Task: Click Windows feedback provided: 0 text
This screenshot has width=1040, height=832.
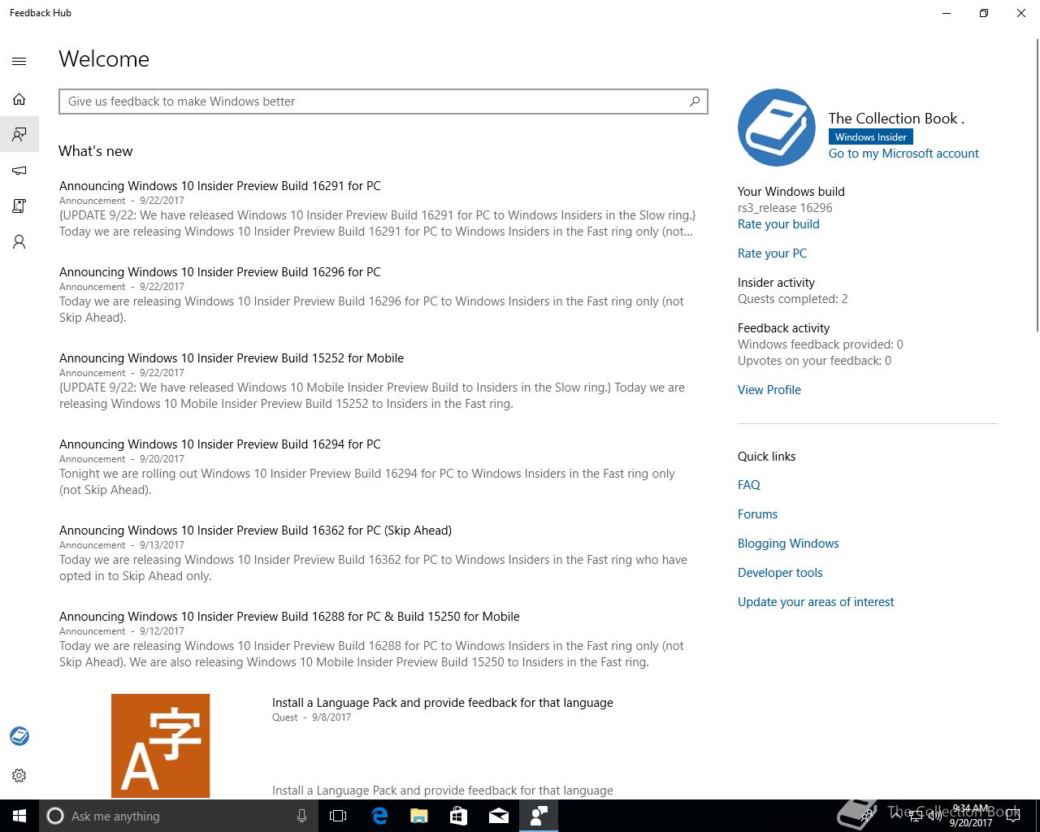Action: (x=821, y=344)
